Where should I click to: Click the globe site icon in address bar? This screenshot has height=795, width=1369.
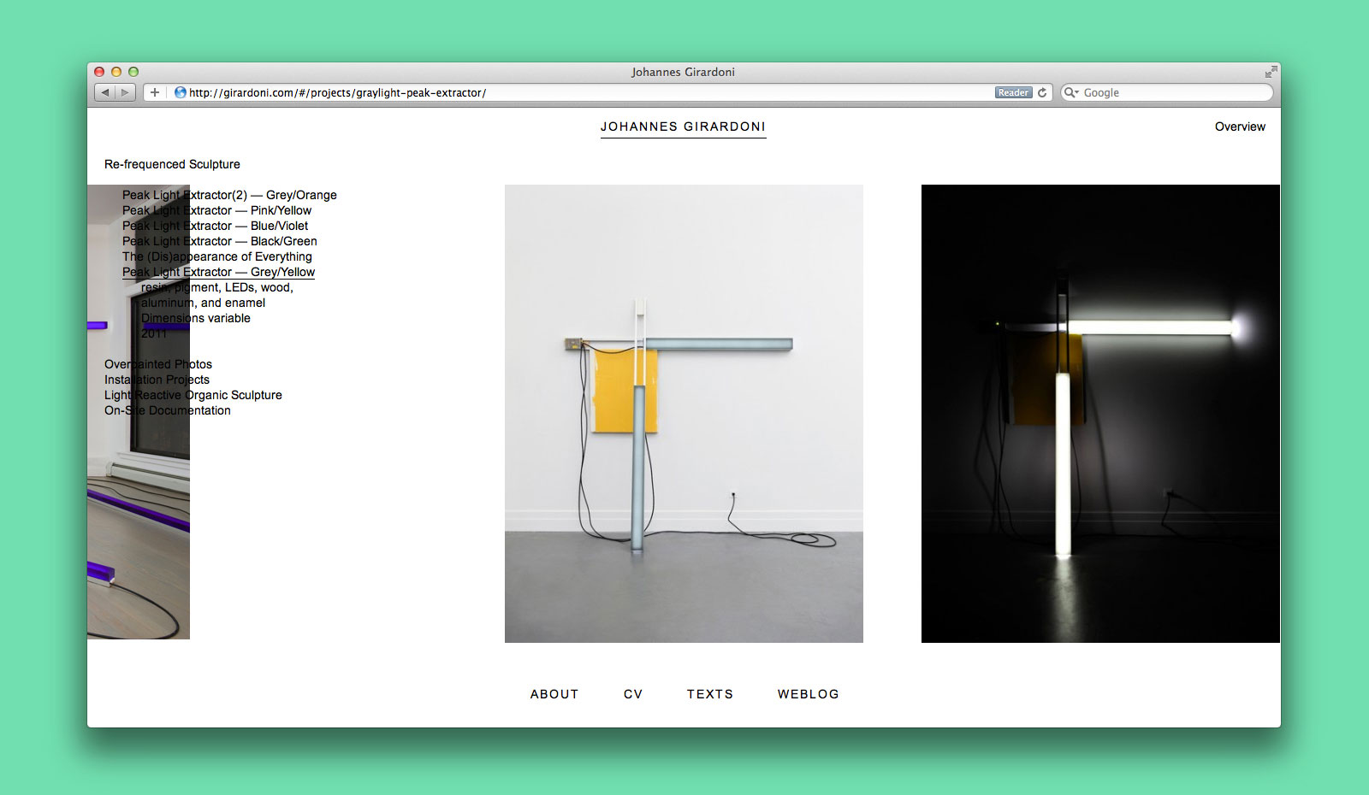tap(181, 92)
